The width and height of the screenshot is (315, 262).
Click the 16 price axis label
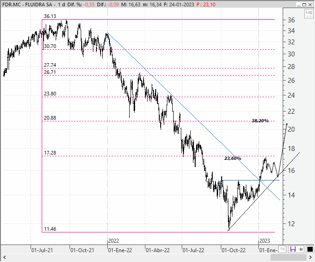291,171
